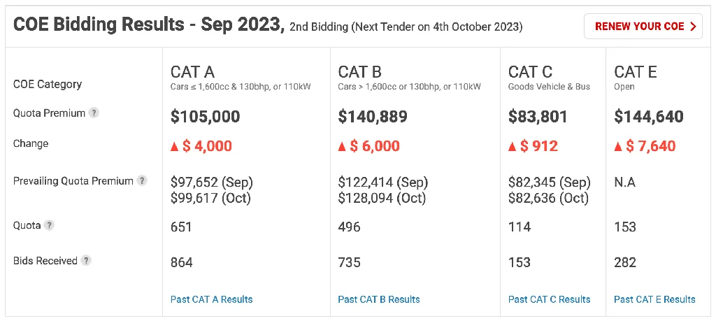The image size is (716, 321).
Task: Click the red up-arrow beside $ 4,000
Action: (175, 147)
